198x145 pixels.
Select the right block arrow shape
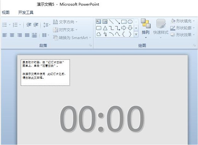click(124, 28)
